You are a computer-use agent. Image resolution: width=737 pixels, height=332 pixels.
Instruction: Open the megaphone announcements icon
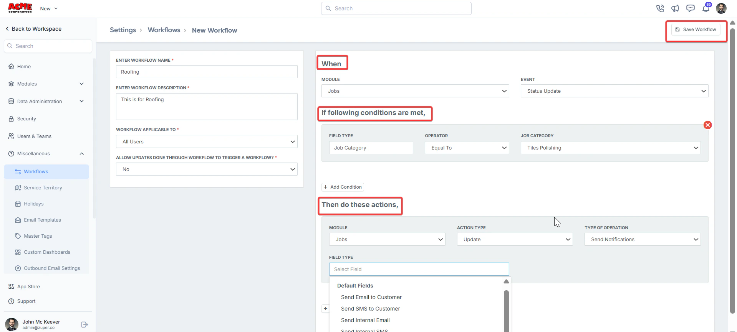click(x=675, y=8)
